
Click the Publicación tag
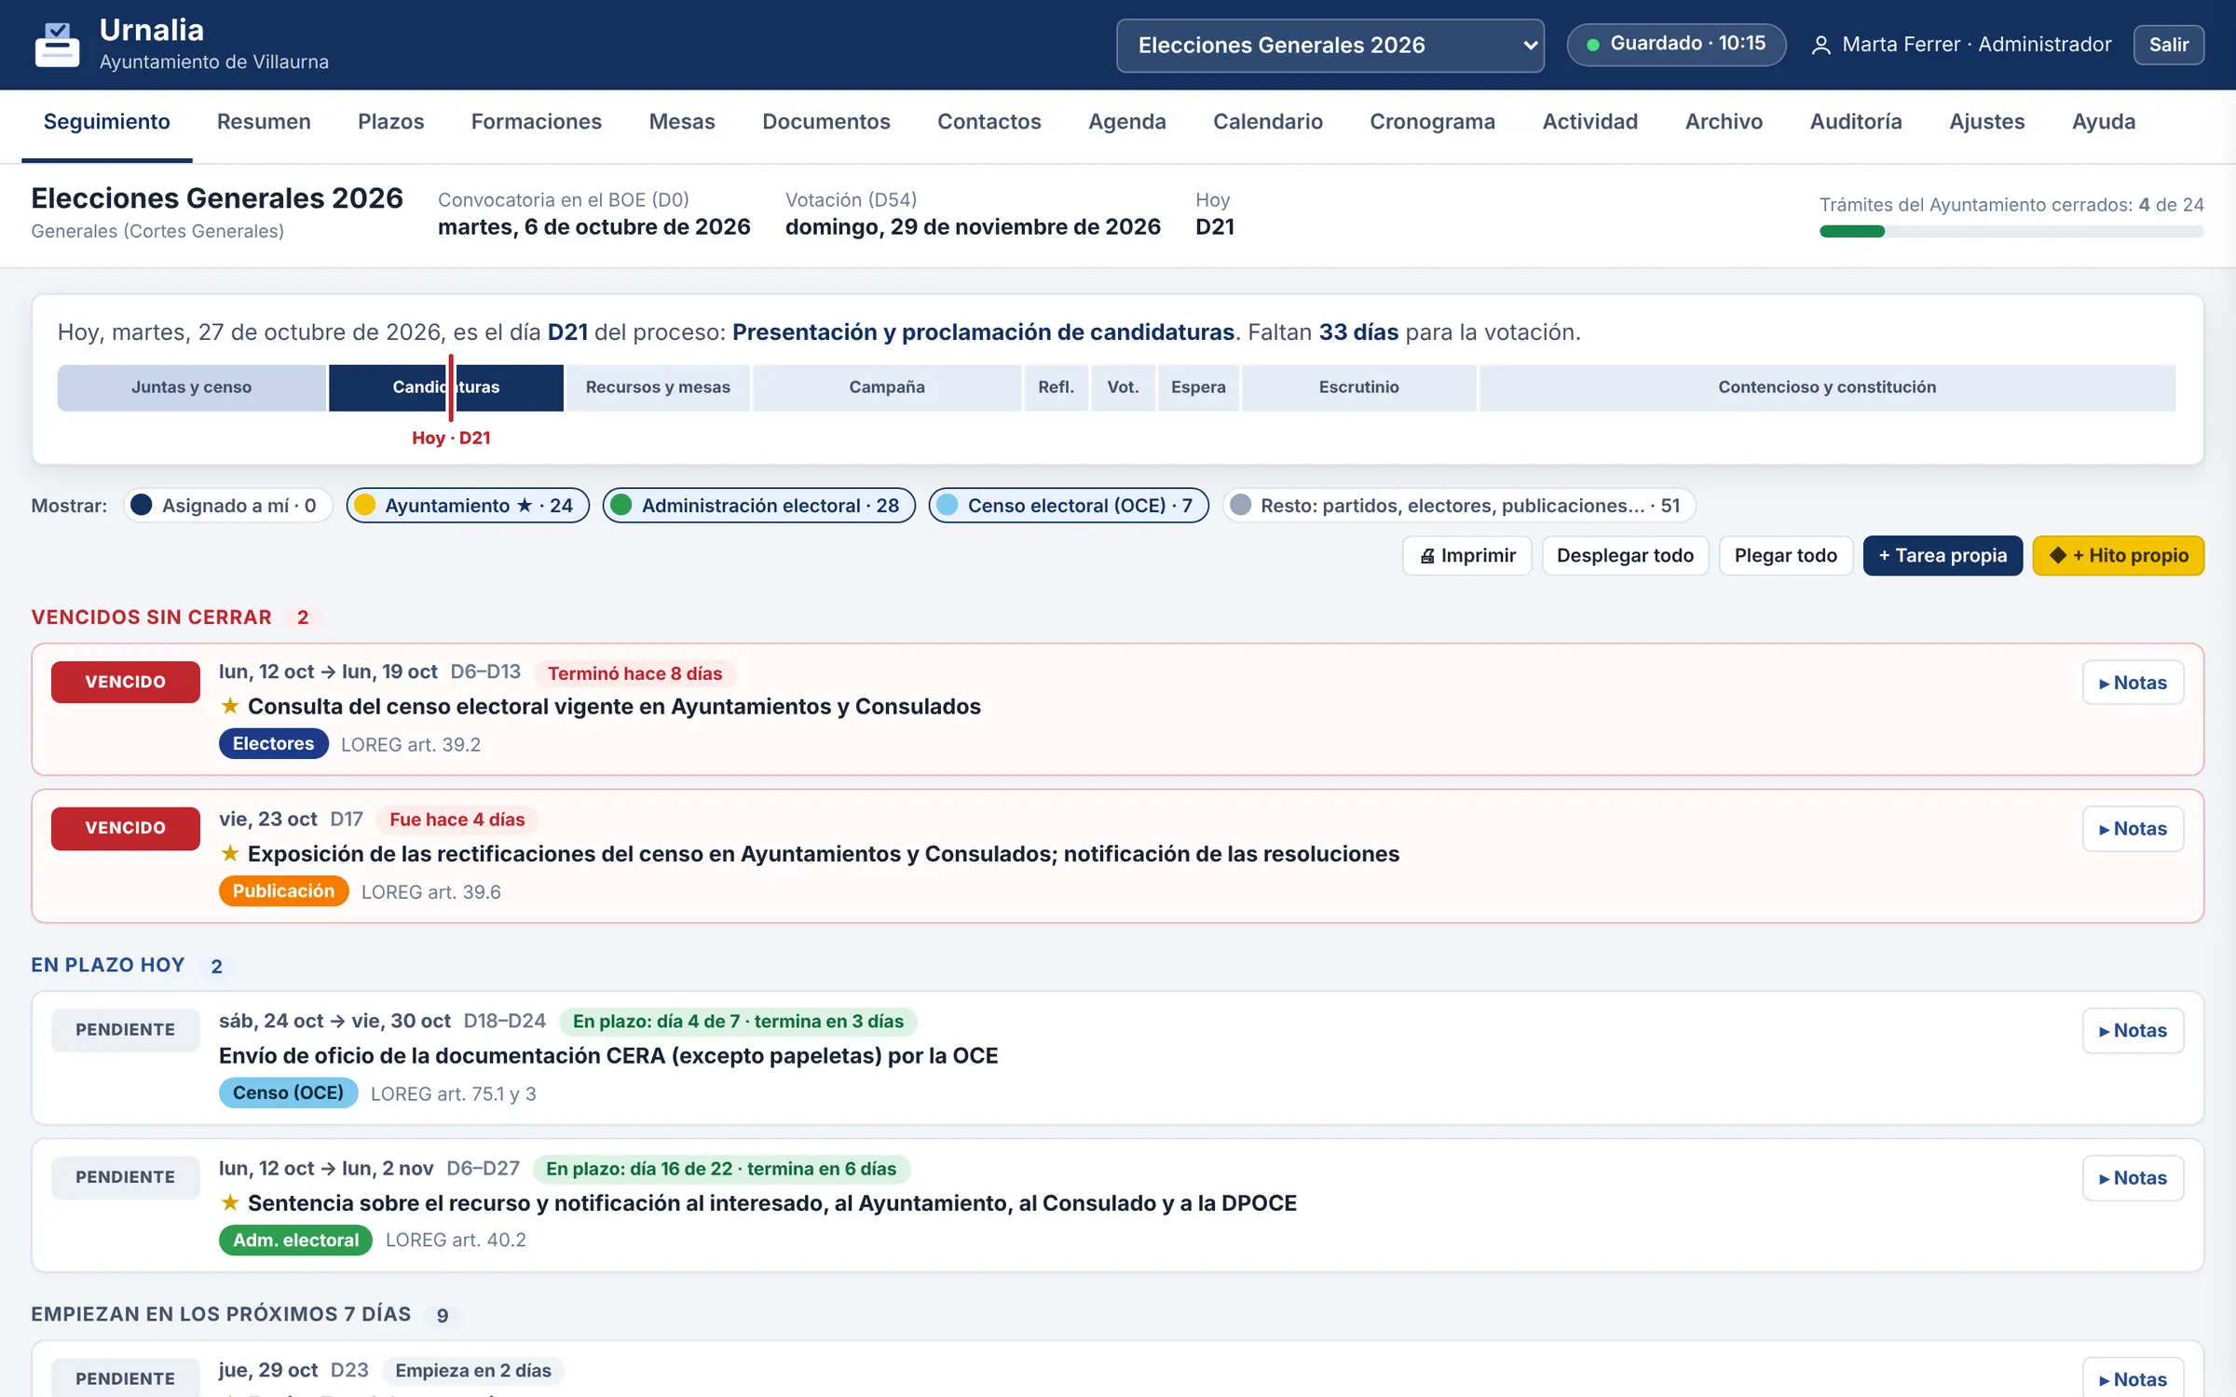pos(283,891)
